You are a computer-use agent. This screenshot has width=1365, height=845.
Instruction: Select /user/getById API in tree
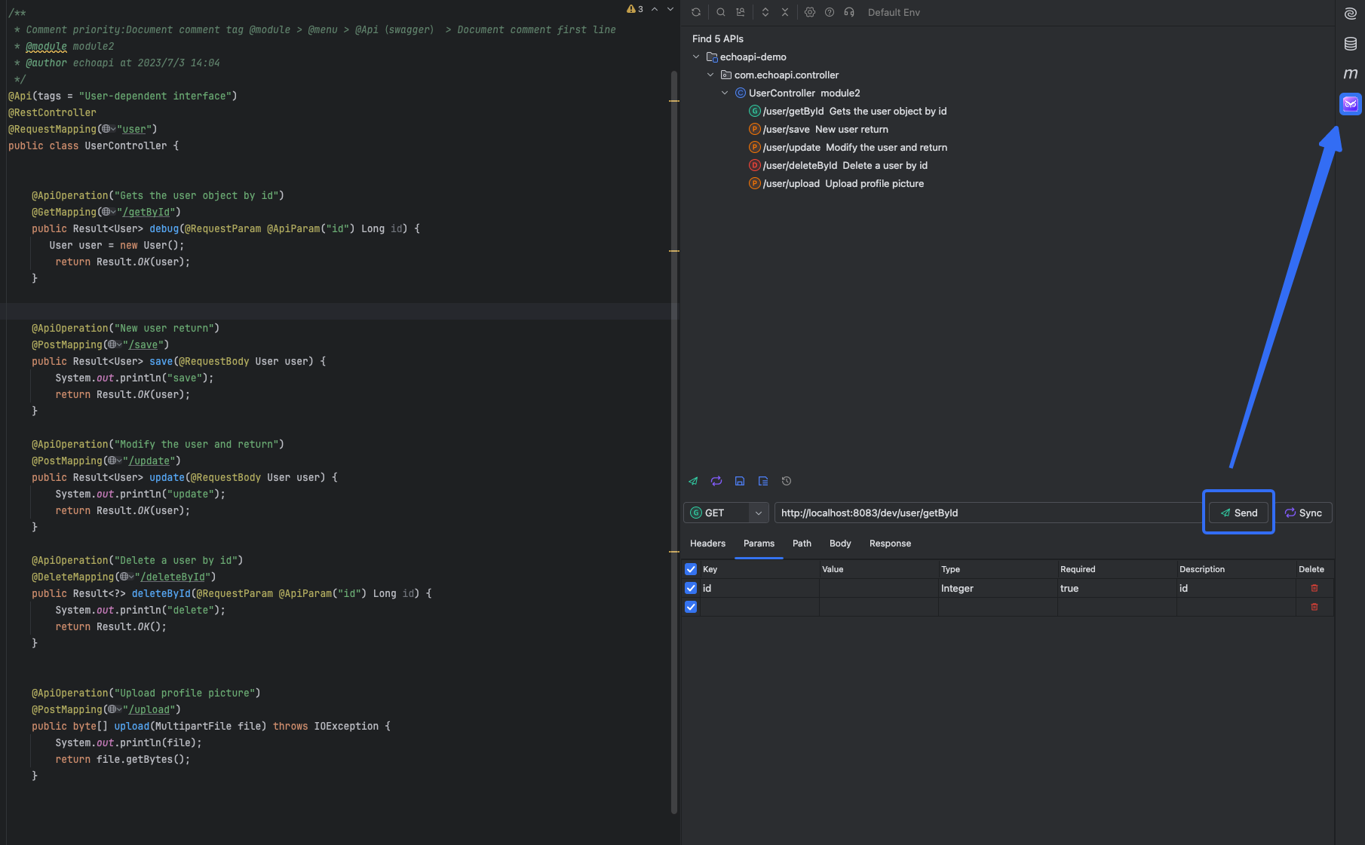(848, 111)
